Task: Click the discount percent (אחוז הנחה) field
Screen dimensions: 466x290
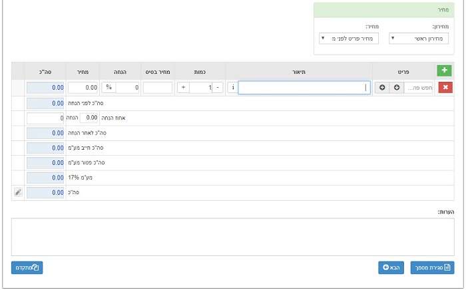Action: click(x=89, y=118)
